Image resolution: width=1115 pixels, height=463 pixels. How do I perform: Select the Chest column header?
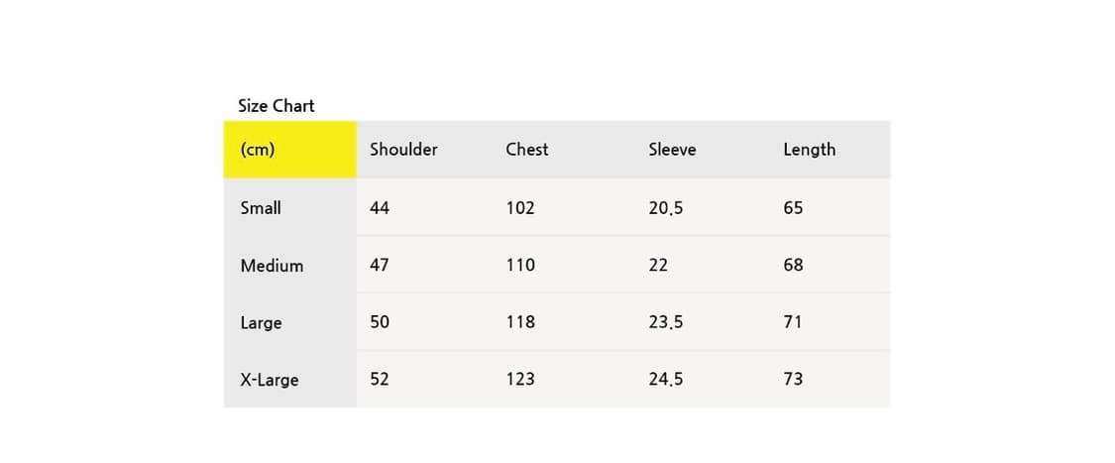tap(526, 150)
